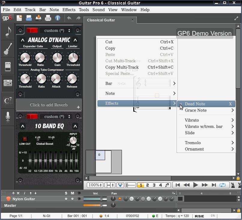The width and height of the screenshot is (242, 220).
Task: Open the mastering rack panel
Action: (x=8, y=83)
